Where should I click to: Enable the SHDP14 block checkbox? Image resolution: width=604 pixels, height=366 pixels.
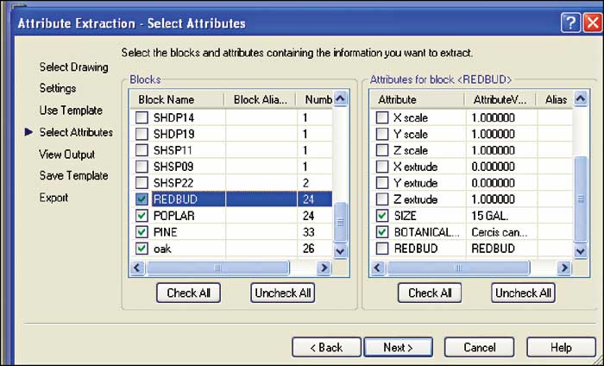(142, 117)
